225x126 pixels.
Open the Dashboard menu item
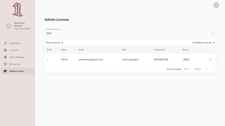(18, 43)
